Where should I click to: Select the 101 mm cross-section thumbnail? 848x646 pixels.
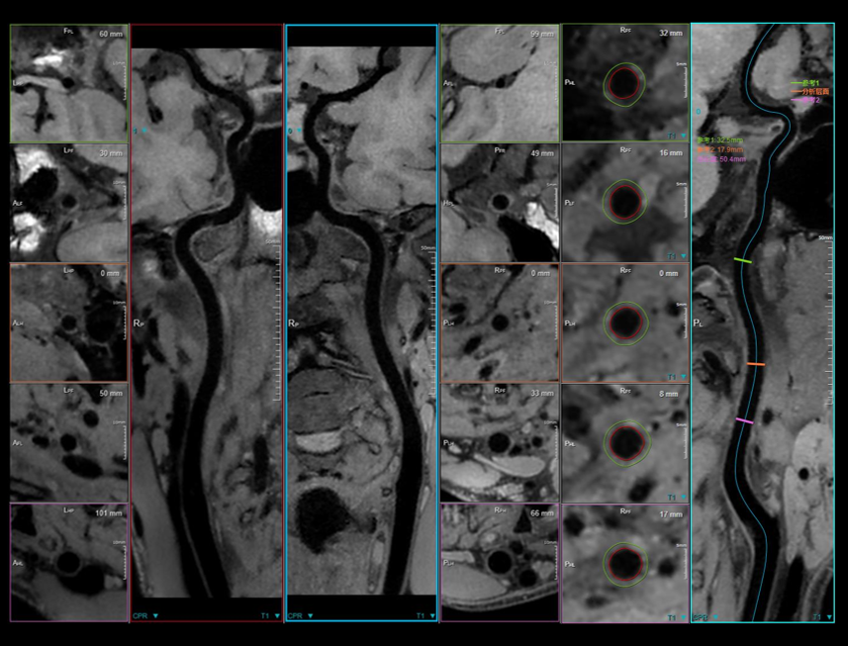coord(69,562)
